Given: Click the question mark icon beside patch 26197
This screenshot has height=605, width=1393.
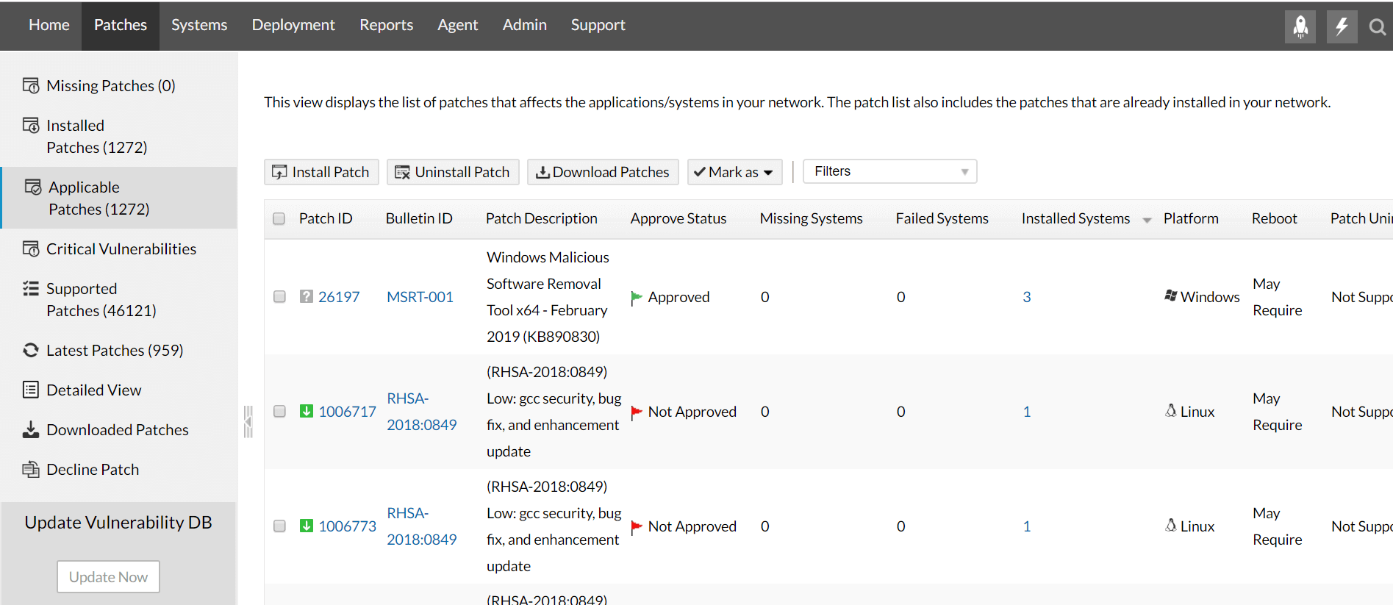Looking at the screenshot, I should 307,297.
